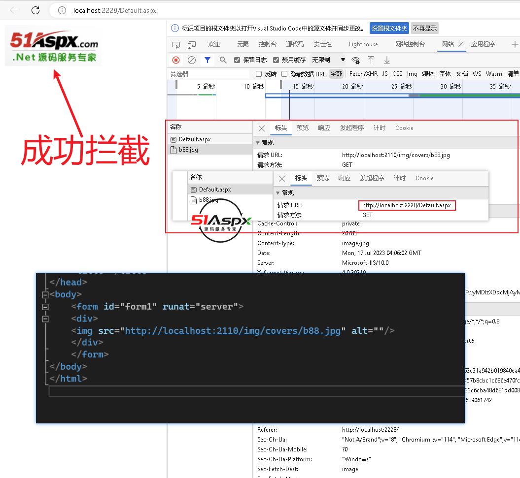This screenshot has width=520, height=478.
Task: Click request URL value http://localhost:2228/Default.aspx
Action: (407, 205)
